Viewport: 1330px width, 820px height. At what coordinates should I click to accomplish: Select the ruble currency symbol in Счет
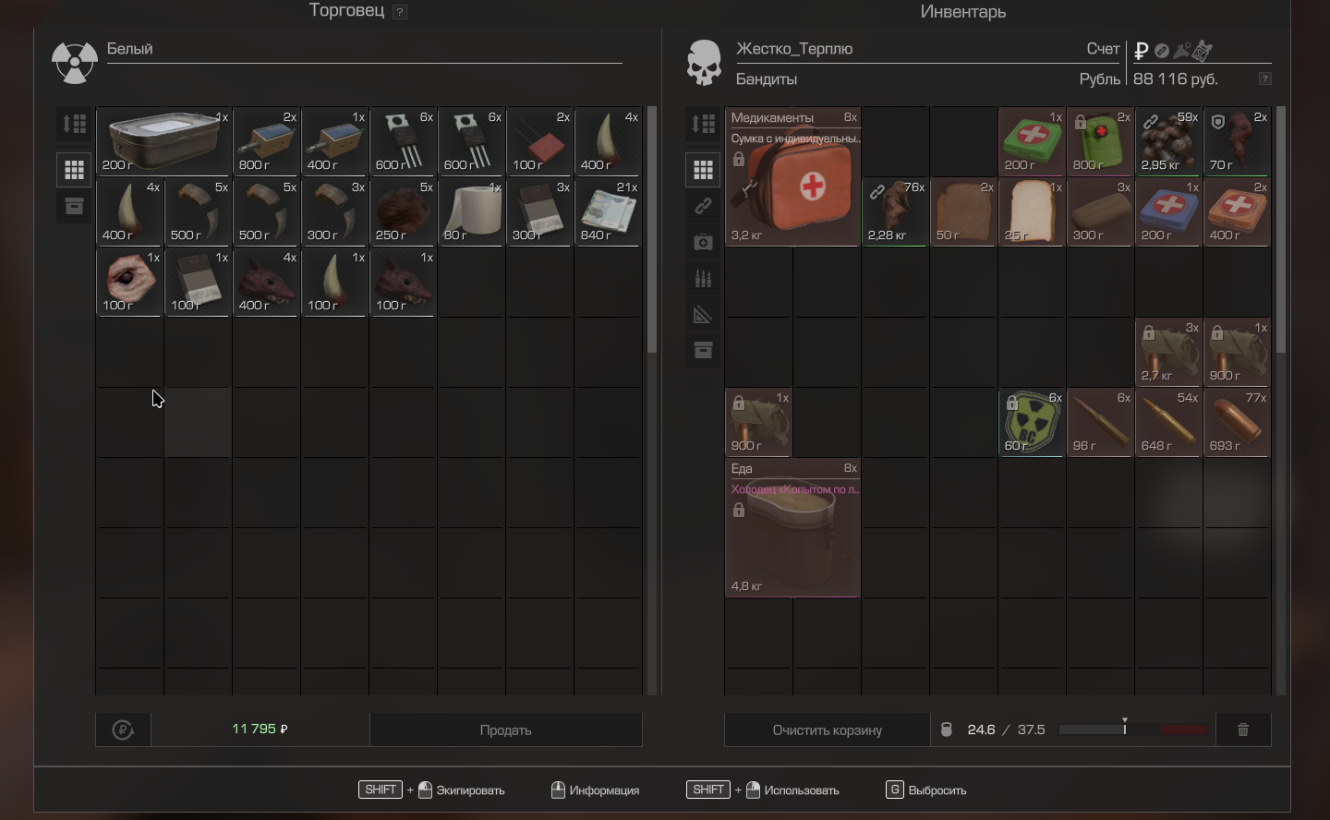coord(1142,50)
